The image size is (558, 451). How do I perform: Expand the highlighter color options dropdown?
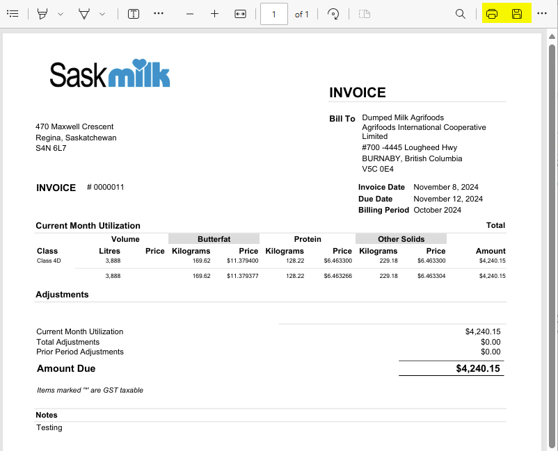click(x=61, y=14)
